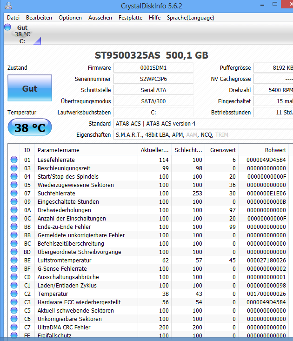Click status orb for Laden/Entladen Zyklus
The width and height of the screenshot is (293, 341).
click(x=14, y=285)
